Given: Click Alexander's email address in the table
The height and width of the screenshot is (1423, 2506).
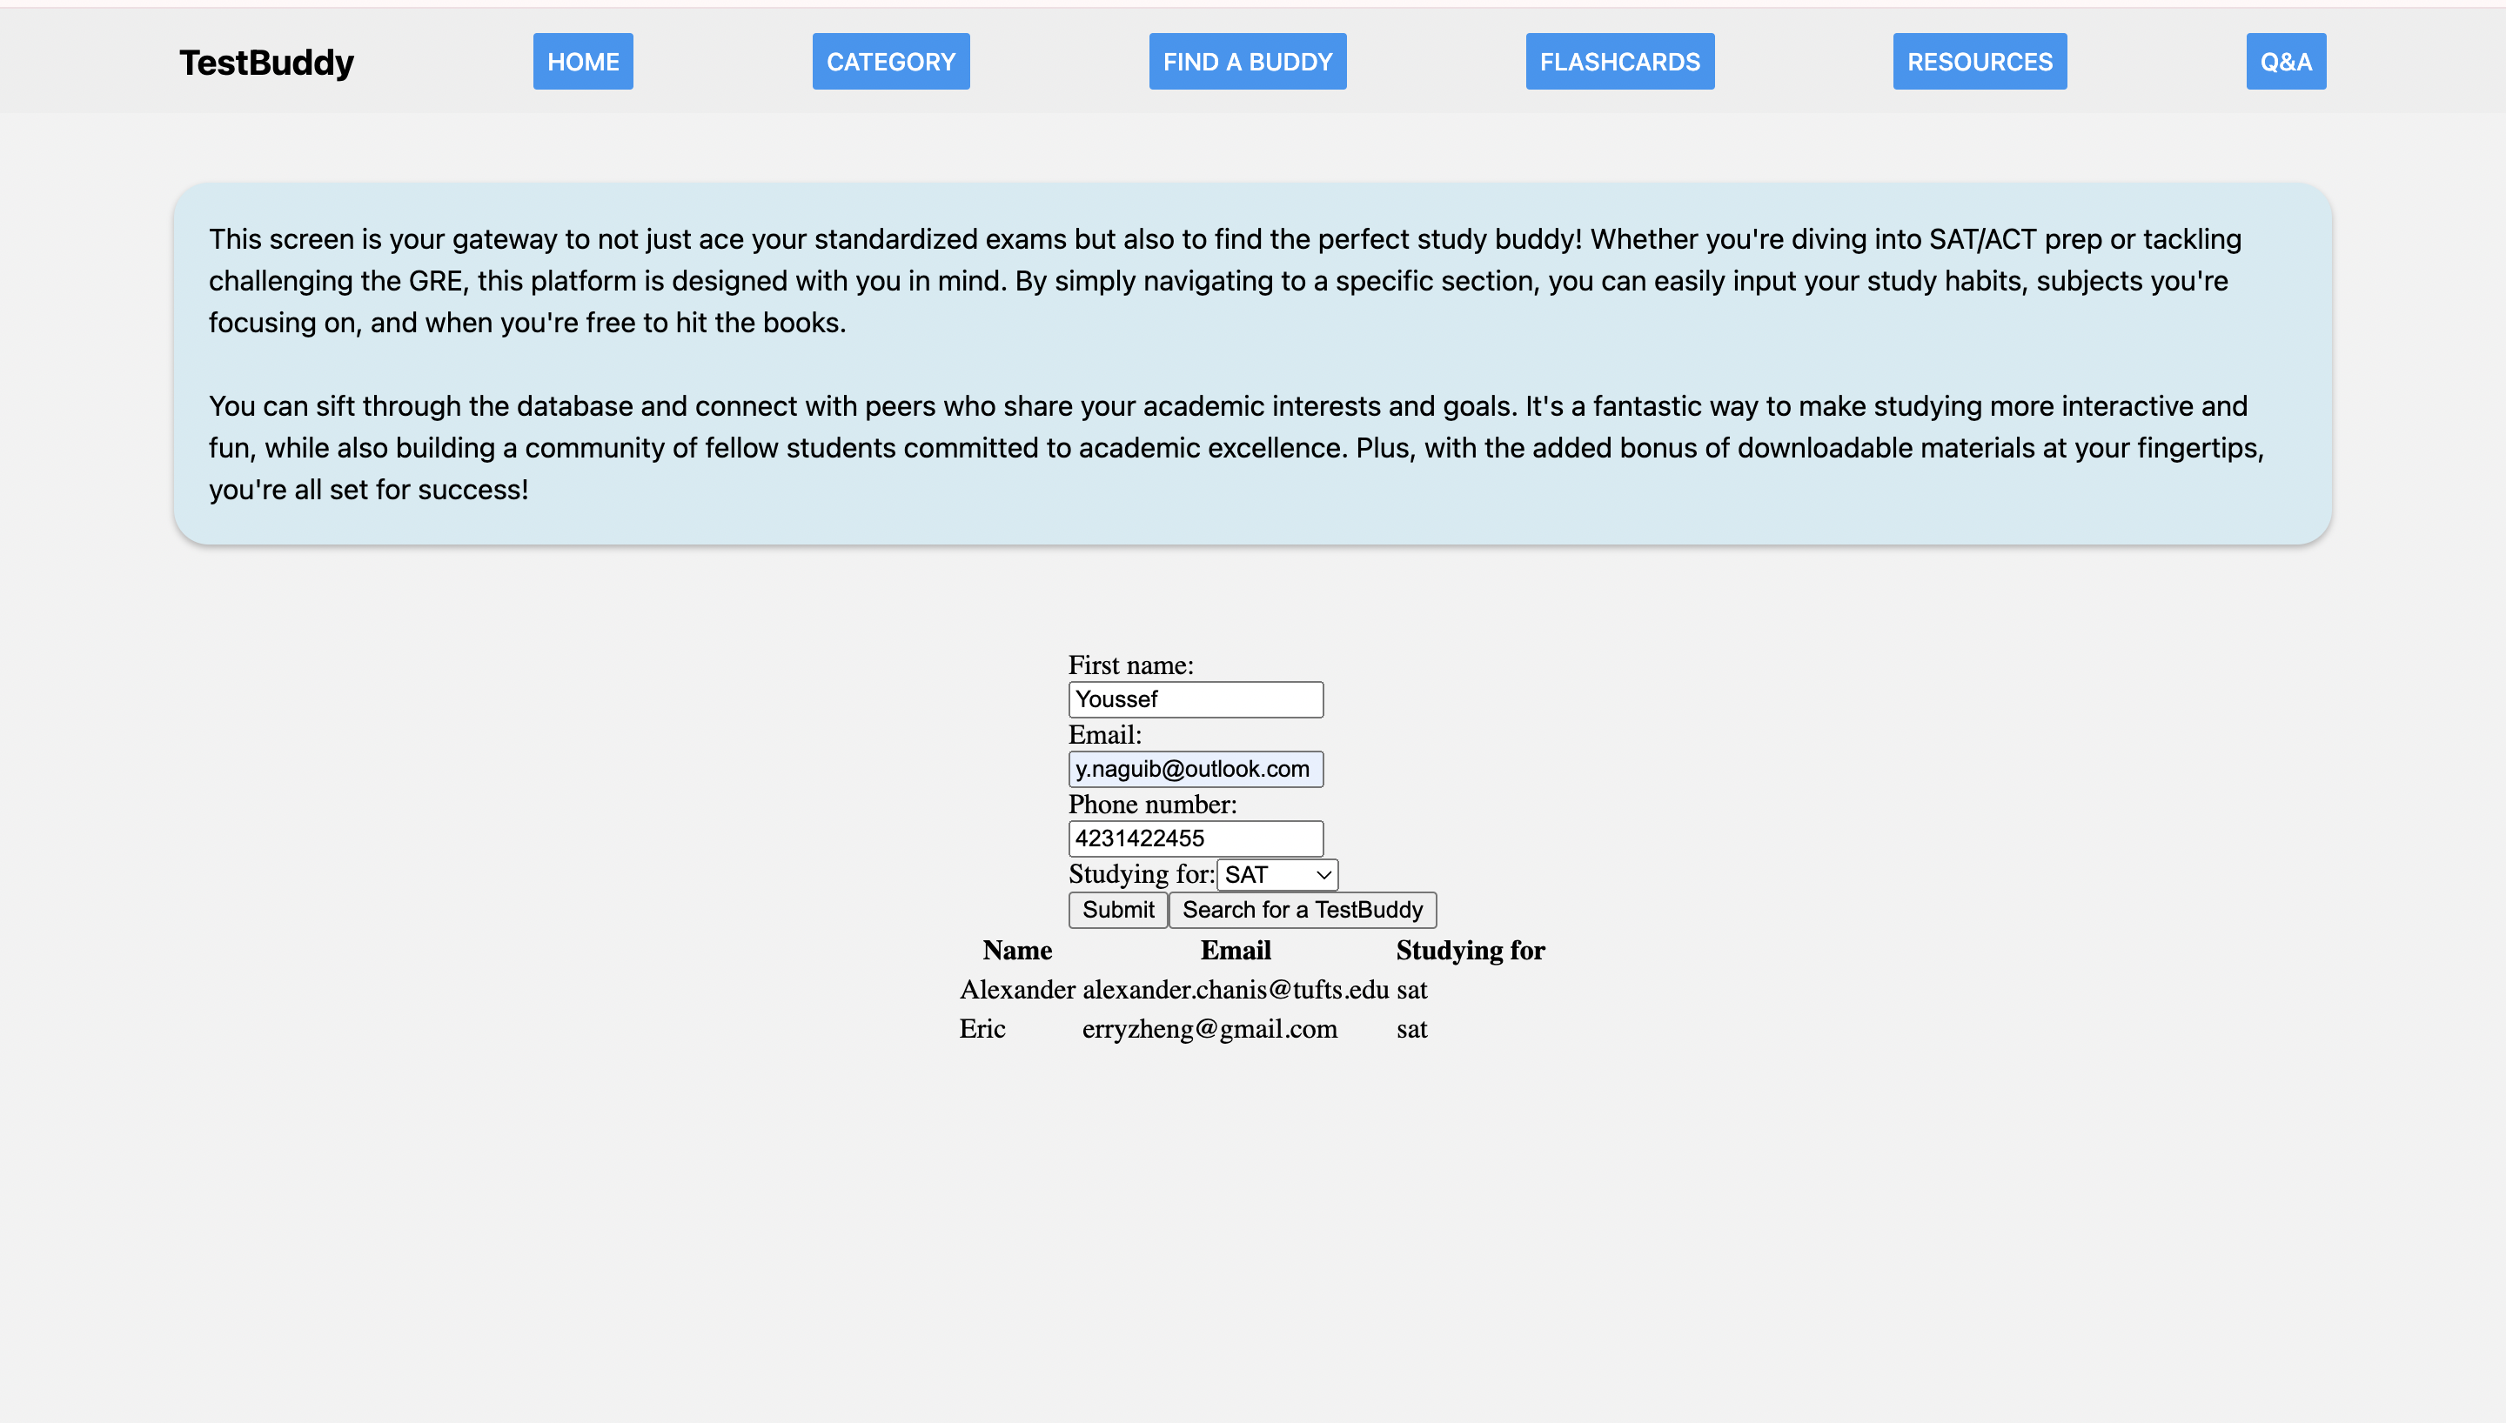Looking at the screenshot, I should click(1235, 990).
